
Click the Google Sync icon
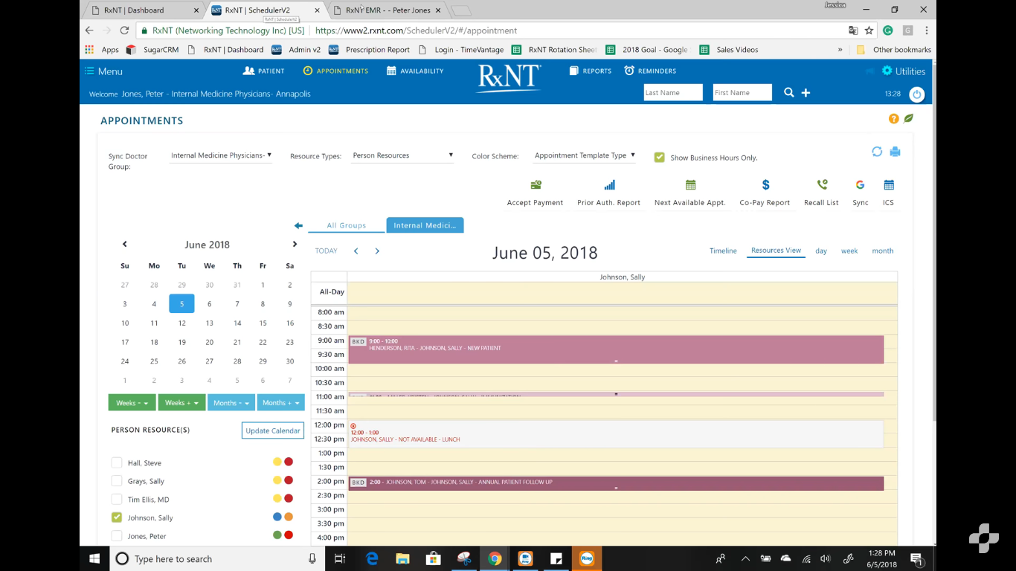[x=860, y=185]
